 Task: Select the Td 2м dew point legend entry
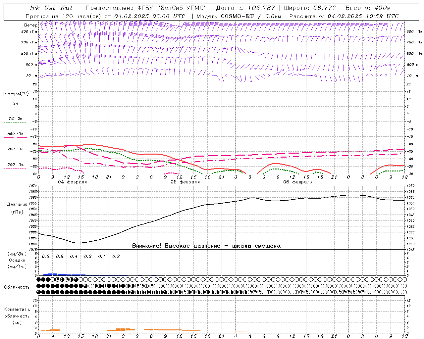pos(16,119)
